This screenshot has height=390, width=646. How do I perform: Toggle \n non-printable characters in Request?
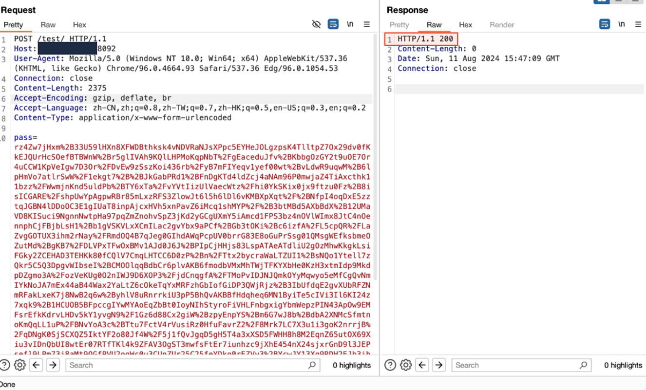350,24
